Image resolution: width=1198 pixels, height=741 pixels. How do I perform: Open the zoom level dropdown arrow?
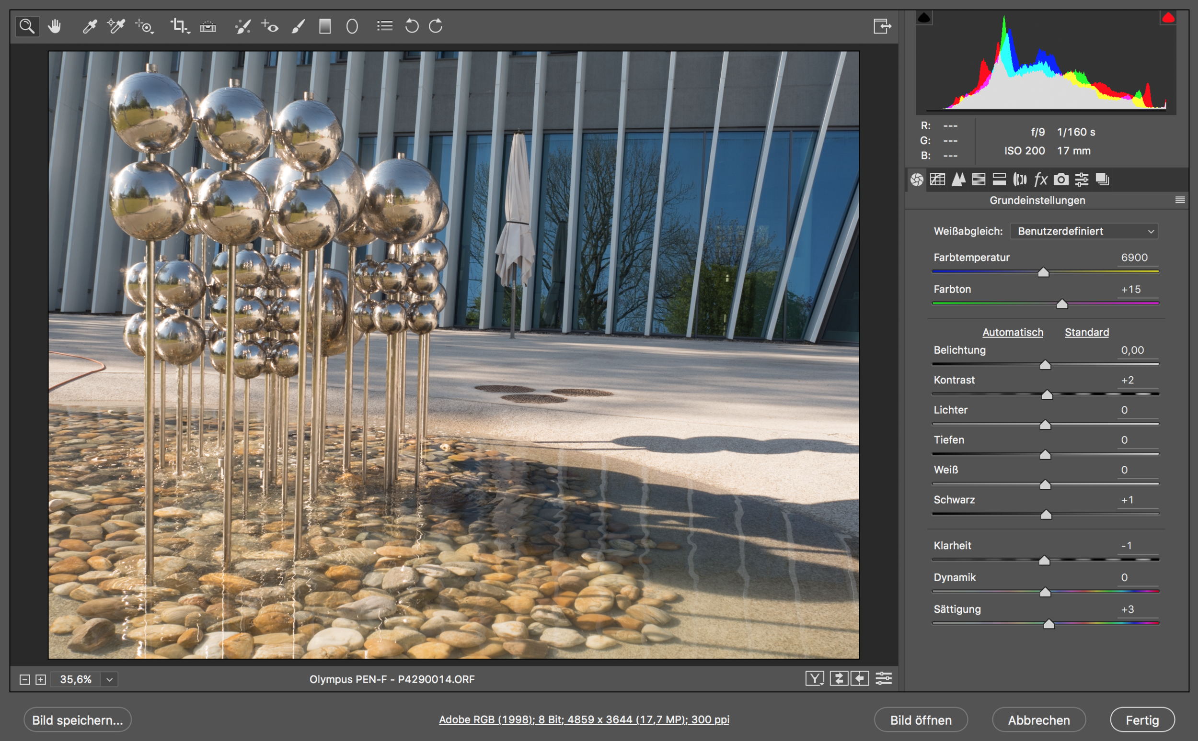pos(109,680)
